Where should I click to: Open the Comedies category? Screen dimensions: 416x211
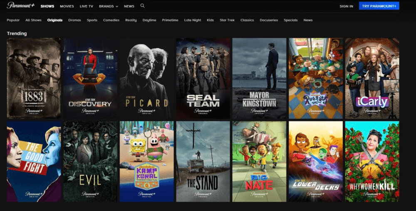coord(111,20)
